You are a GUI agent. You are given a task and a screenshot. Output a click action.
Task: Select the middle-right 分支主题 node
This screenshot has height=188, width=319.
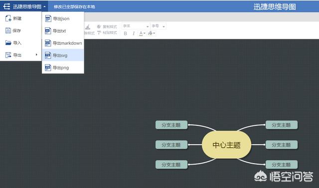point(282,145)
